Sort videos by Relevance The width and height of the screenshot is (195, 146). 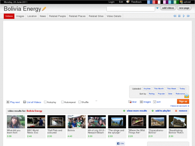coord(180,94)
